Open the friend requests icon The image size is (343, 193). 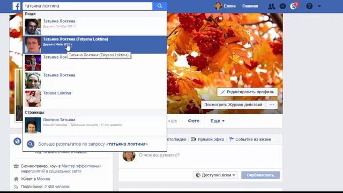click(272, 6)
